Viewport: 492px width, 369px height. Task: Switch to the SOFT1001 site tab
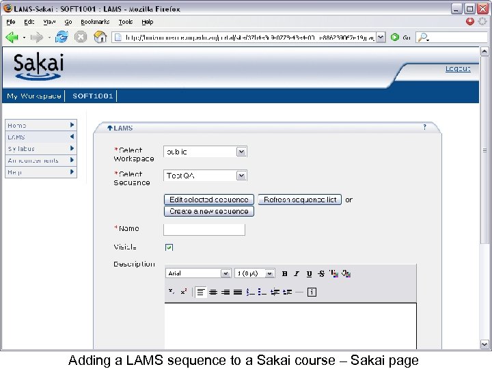click(92, 96)
